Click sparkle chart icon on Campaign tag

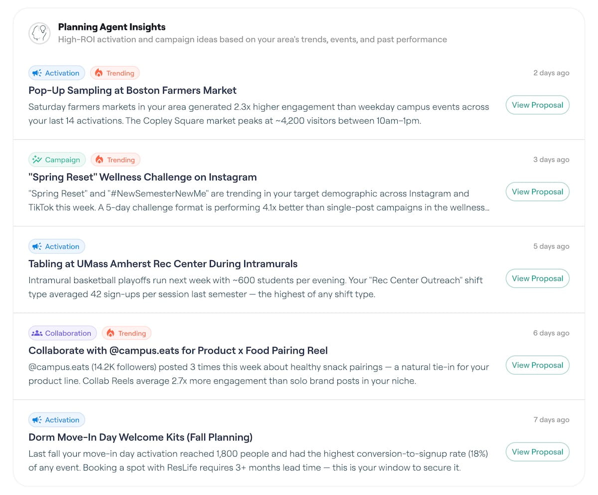point(37,160)
